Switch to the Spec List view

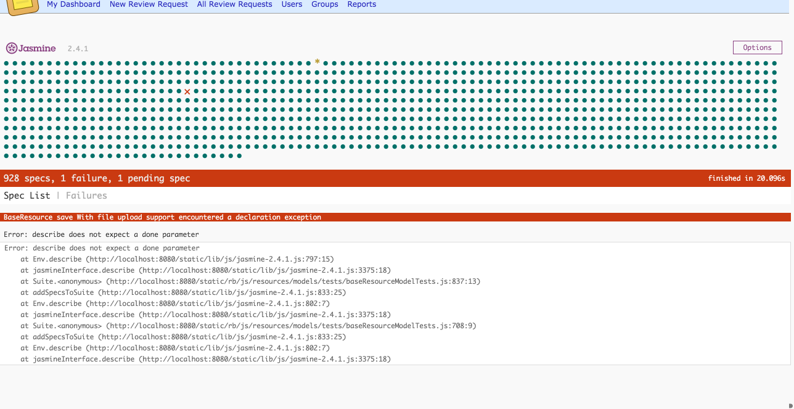point(27,196)
